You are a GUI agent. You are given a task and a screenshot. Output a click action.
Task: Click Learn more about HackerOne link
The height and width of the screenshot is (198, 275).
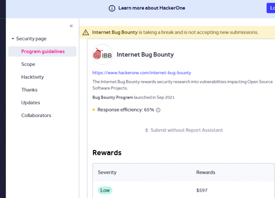pyautogui.click(x=152, y=8)
